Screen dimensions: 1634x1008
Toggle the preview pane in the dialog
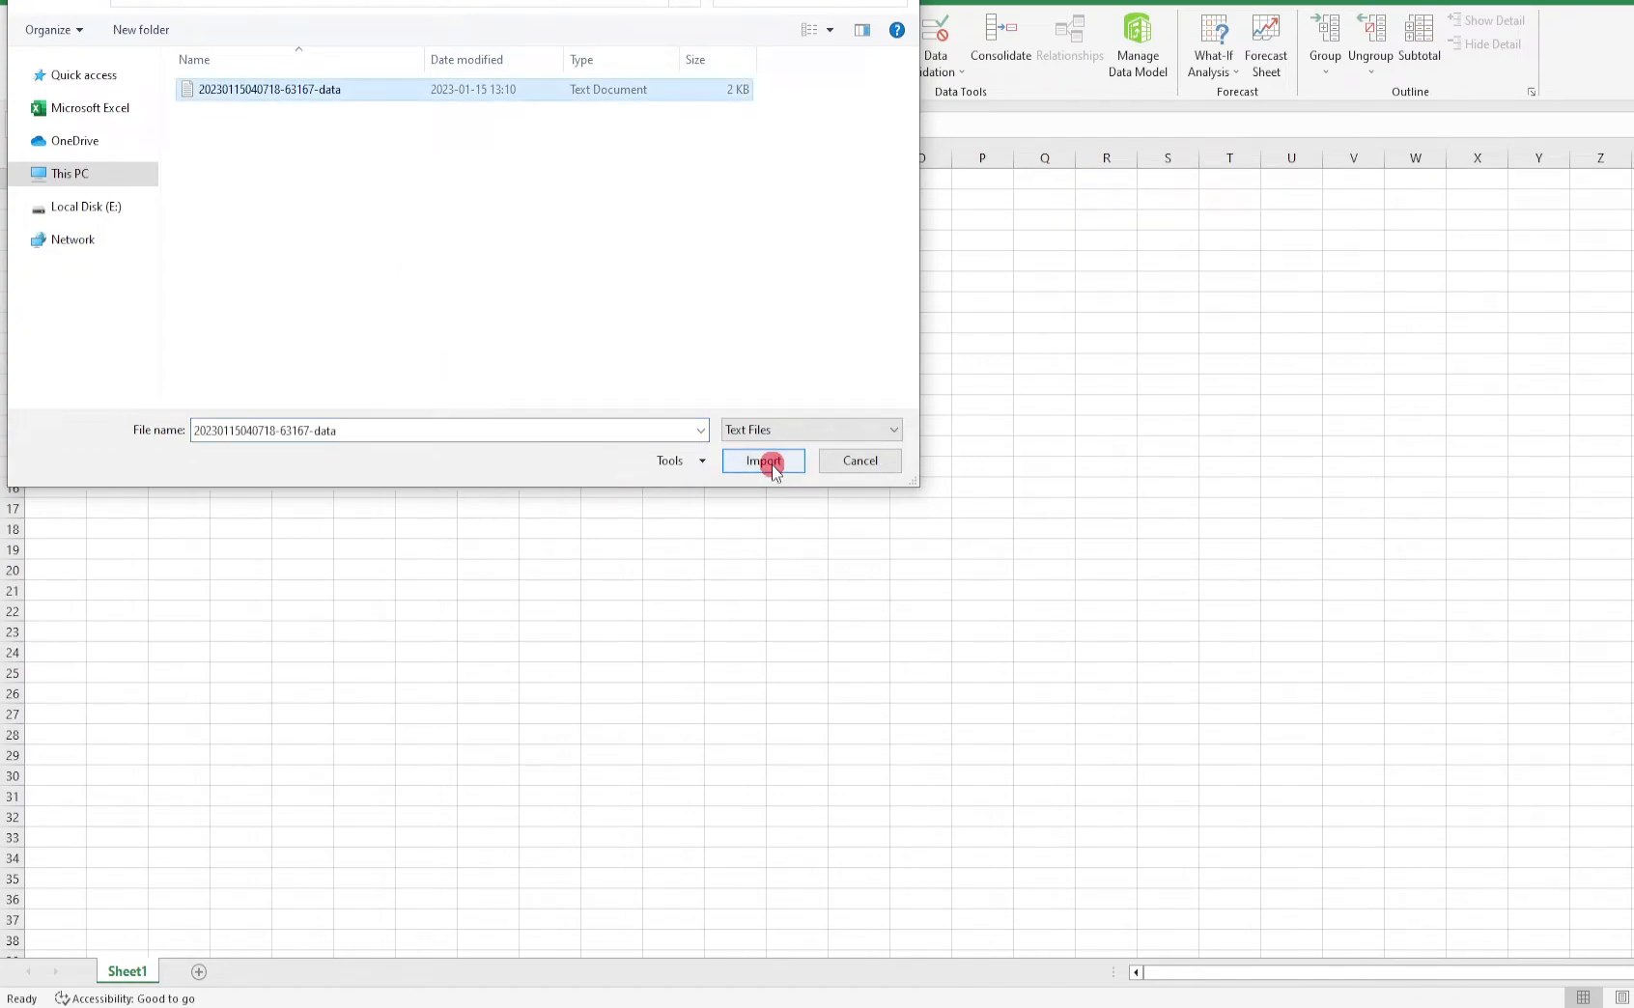pos(862,30)
